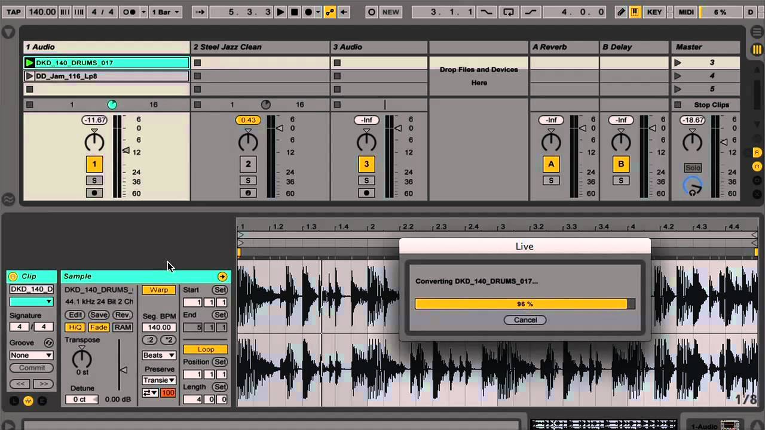The width and height of the screenshot is (765, 430).
Task: Adjust track 1 pan knob
Action: click(x=94, y=142)
